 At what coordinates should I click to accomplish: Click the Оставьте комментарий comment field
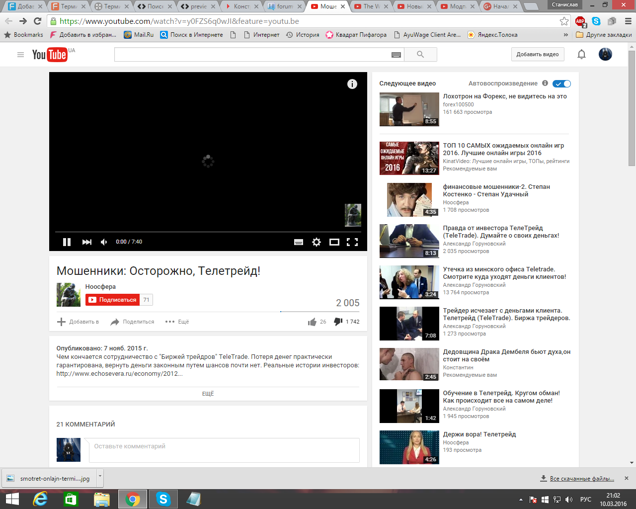(224, 450)
